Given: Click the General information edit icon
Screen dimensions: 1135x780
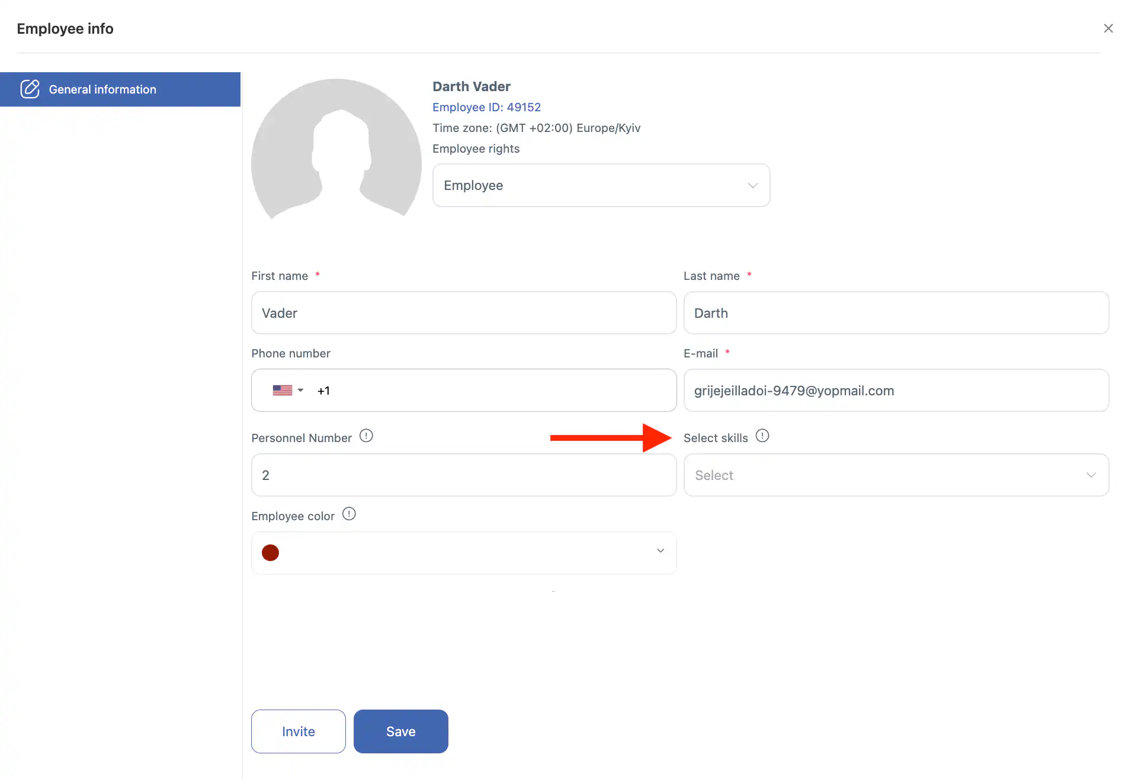Looking at the screenshot, I should coord(30,89).
